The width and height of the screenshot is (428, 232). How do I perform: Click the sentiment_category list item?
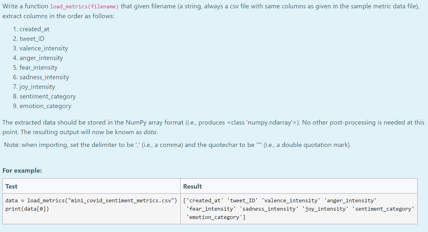[48, 96]
